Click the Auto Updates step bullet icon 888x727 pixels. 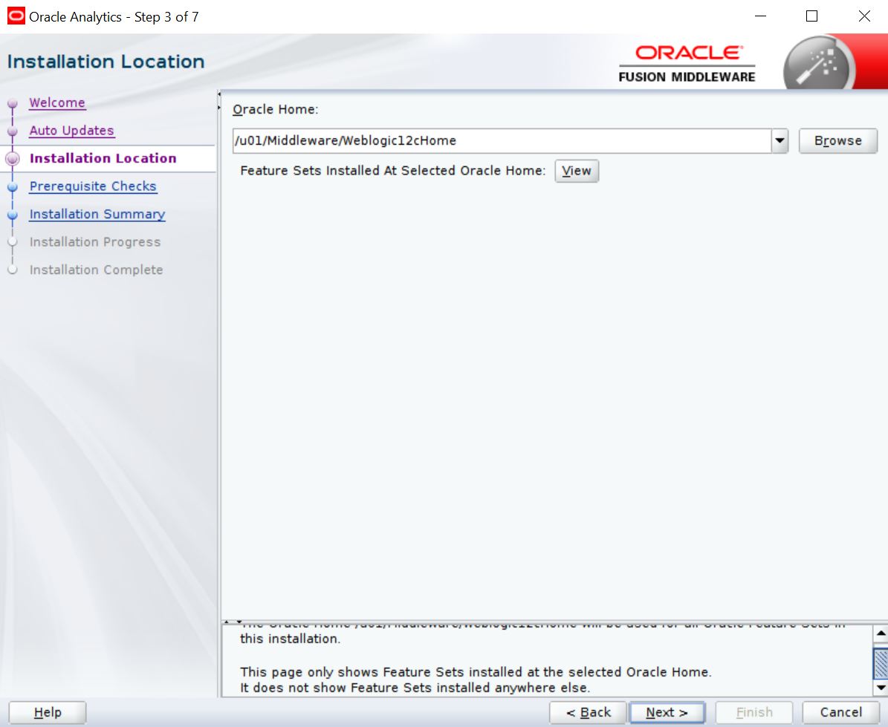tap(13, 131)
